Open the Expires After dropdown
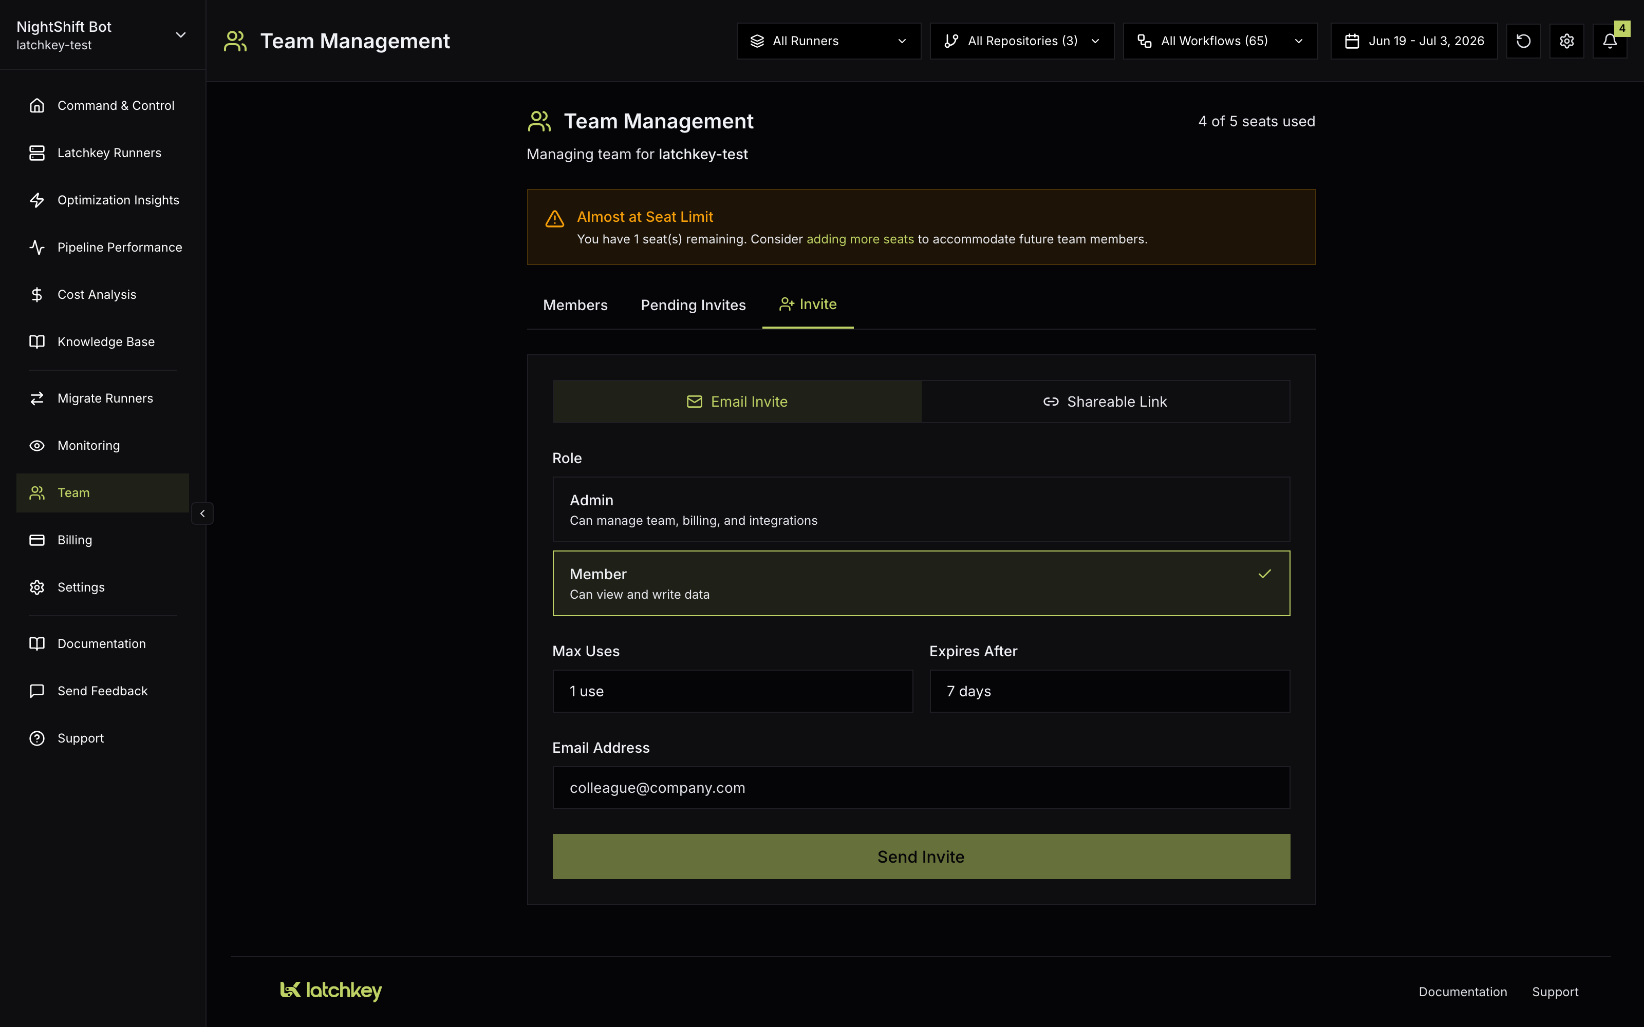The width and height of the screenshot is (1644, 1027). [x=1109, y=691]
